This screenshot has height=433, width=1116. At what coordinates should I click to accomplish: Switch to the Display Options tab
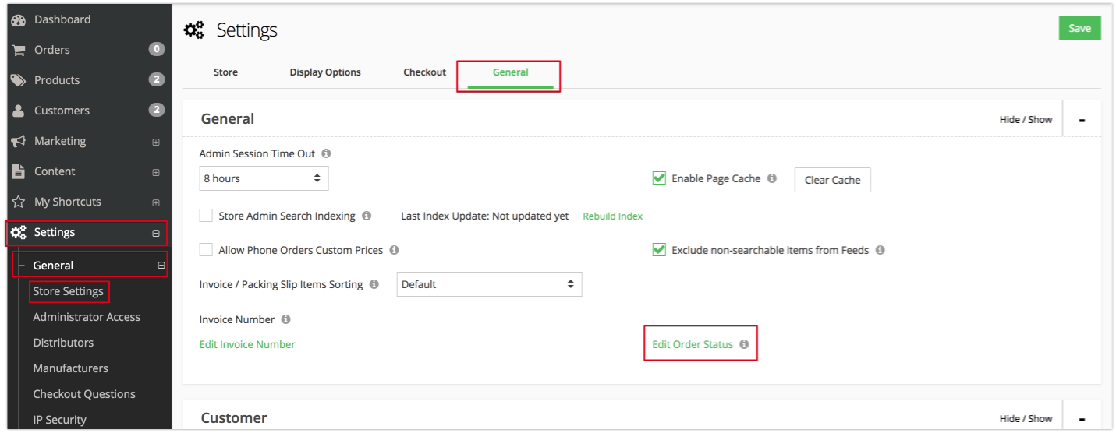coord(325,72)
